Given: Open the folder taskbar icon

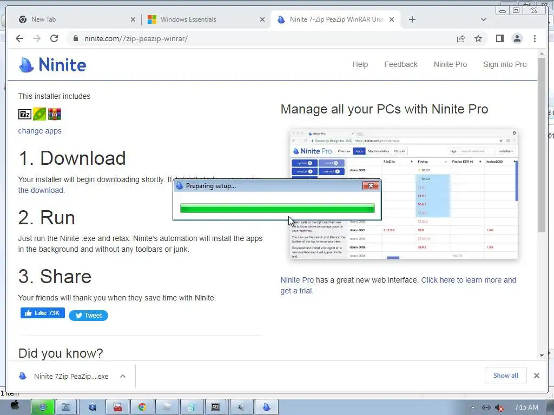Looking at the screenshot, I should point(167,407).
